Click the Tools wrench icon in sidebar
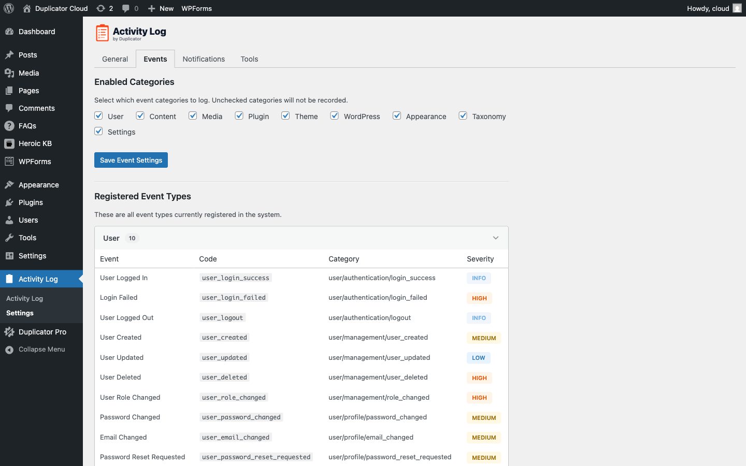 [9, 238]
